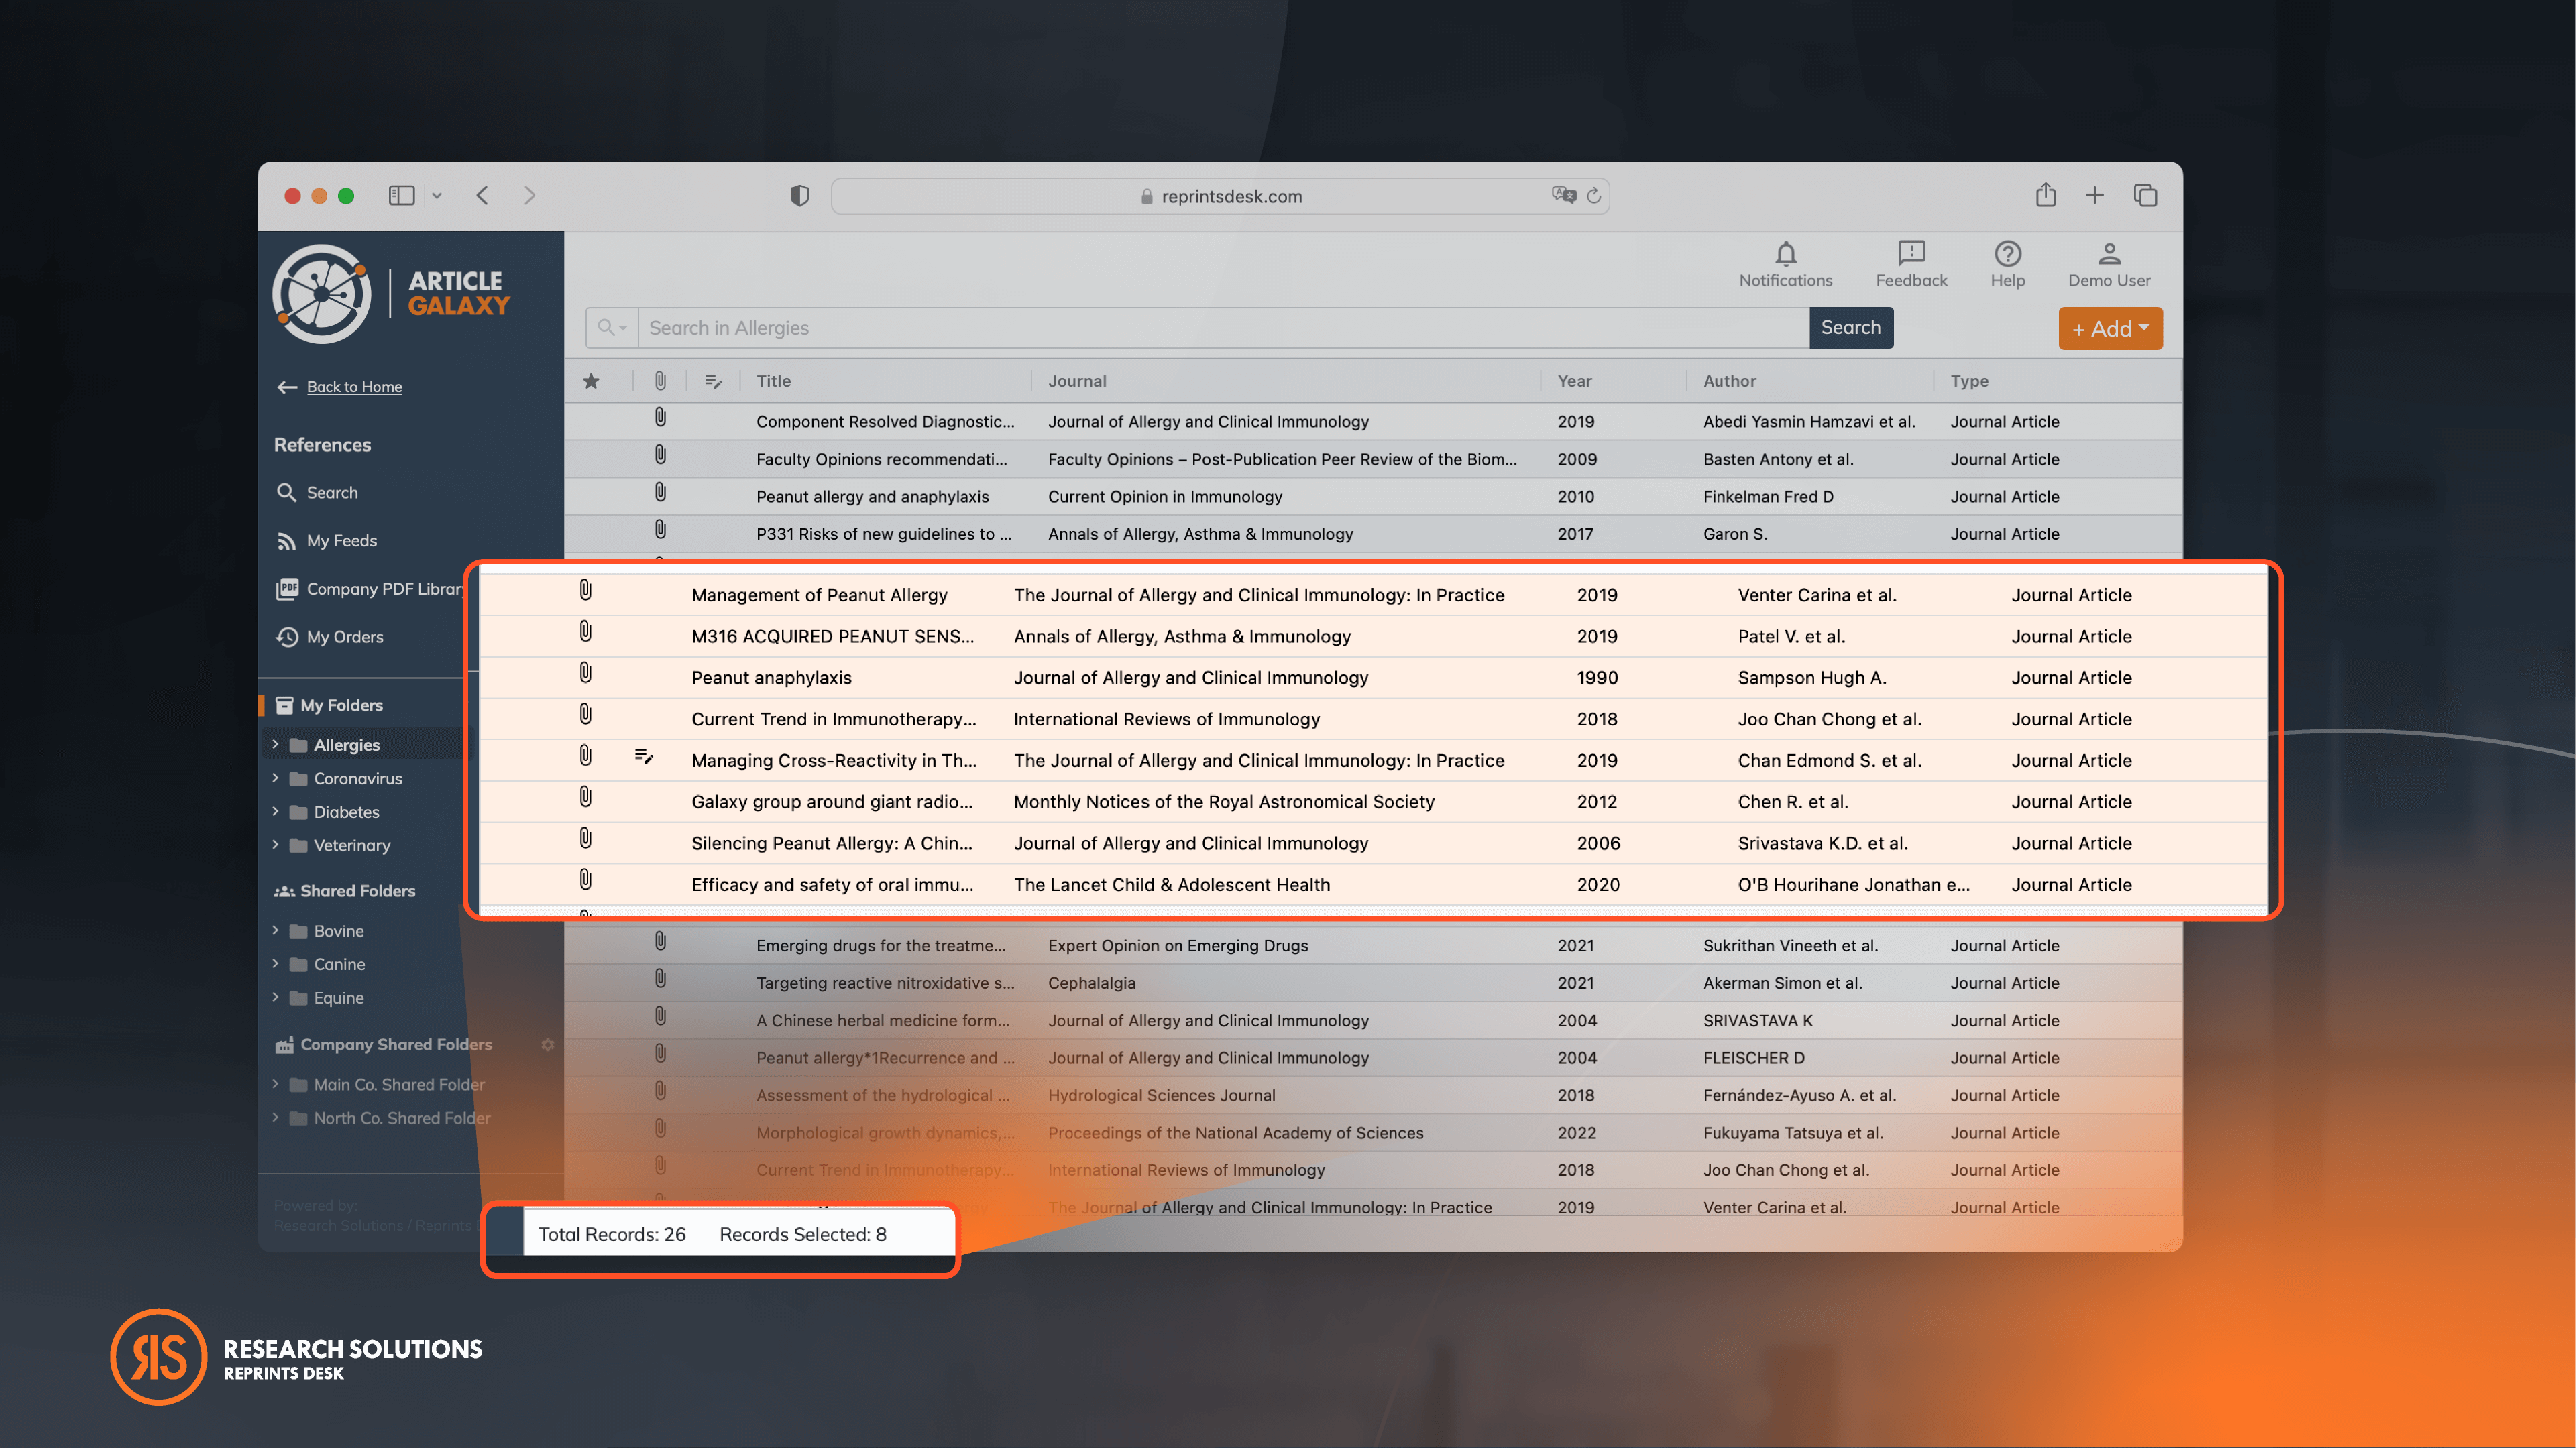Click paperclip on Emerging drugs for the treatme row
The width and height of the screenshot is (2576, 1448).
[660, 941]
